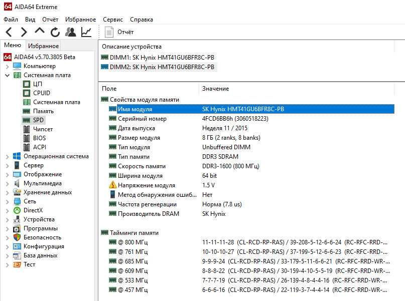The width and height of the screenshot is (405, 301).
Task: Click the Компьютер monitor icon
Action: [x=17, y=66]
